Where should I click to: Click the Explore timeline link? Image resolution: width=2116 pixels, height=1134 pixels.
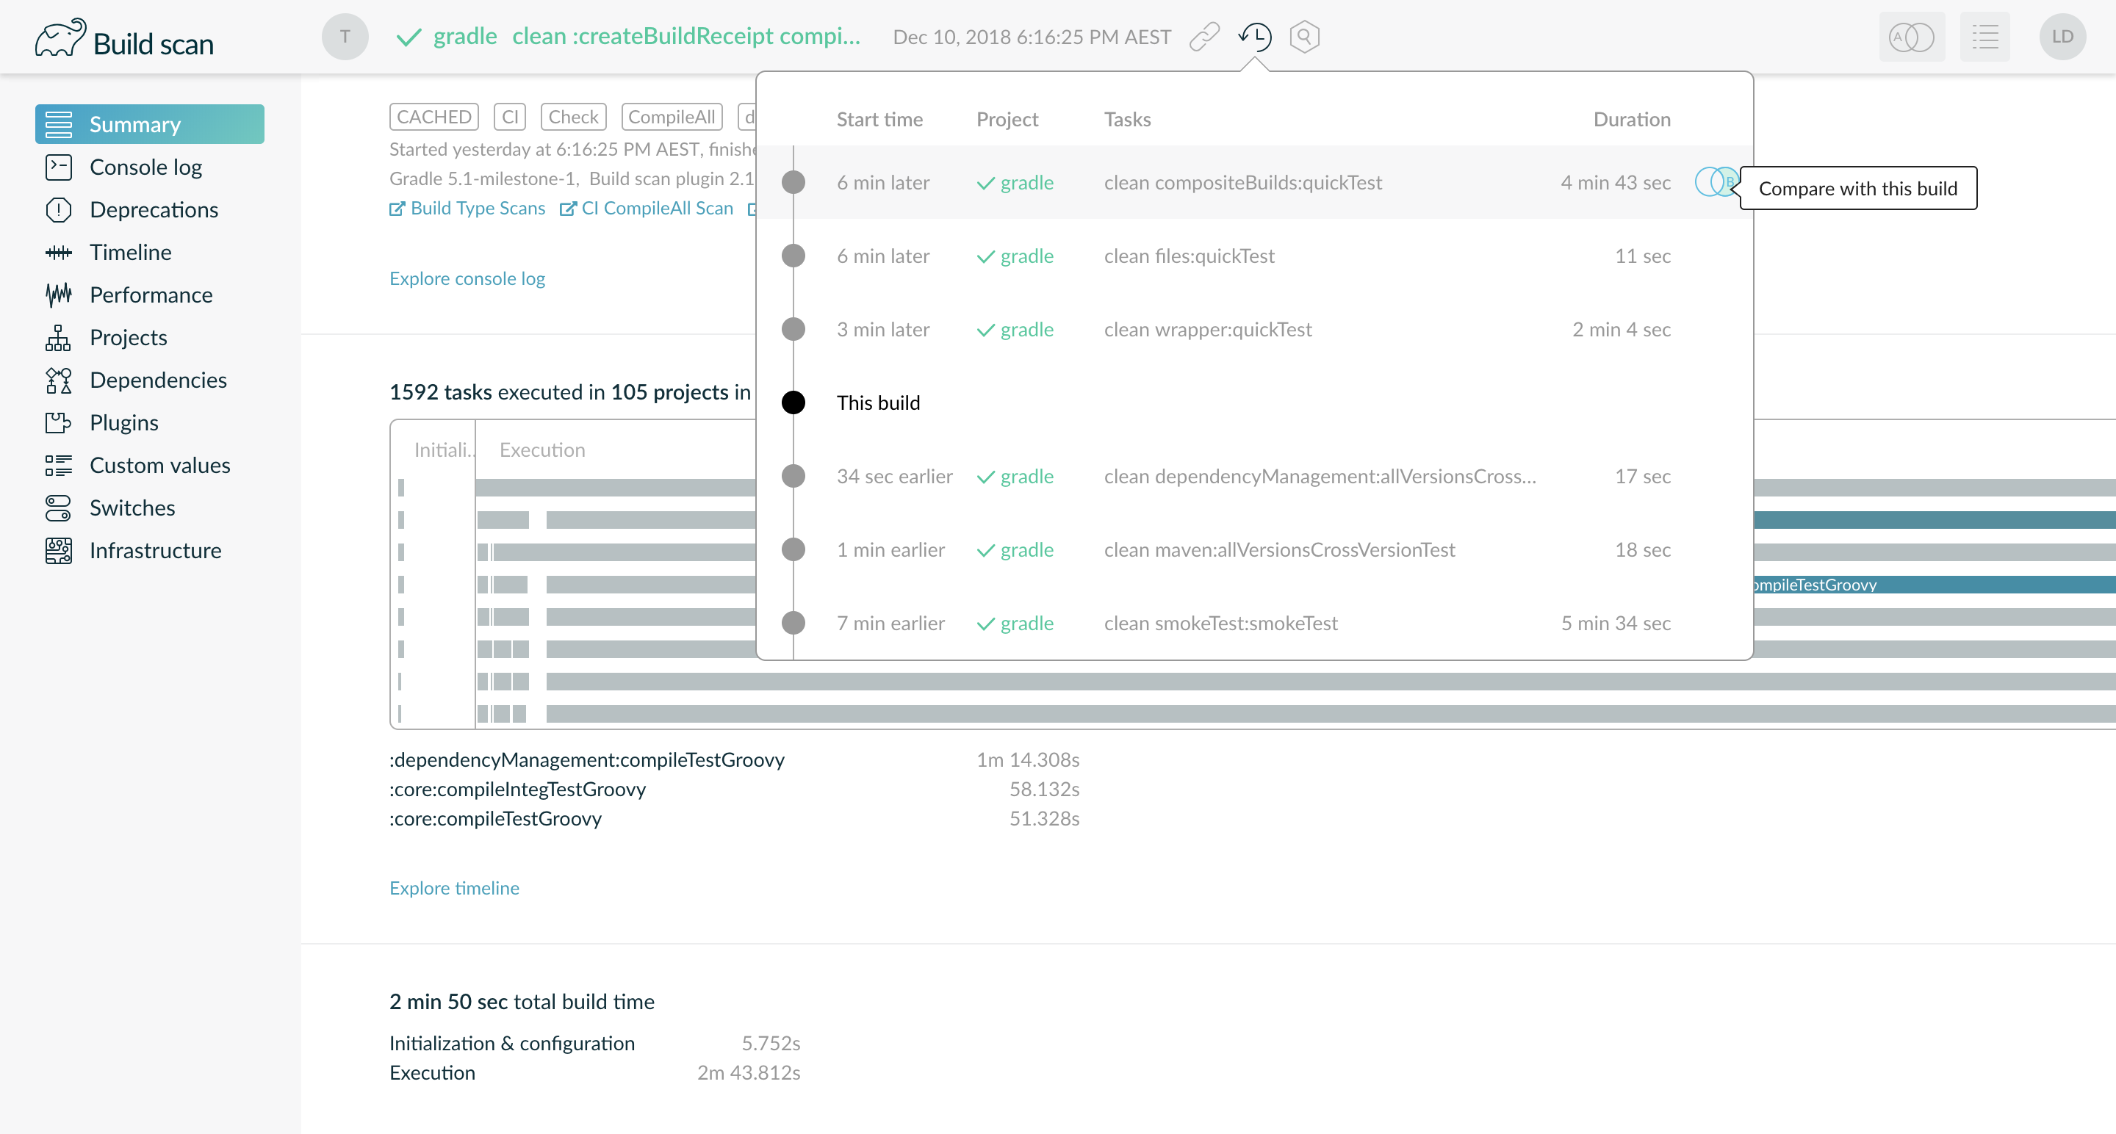[453, 888]
